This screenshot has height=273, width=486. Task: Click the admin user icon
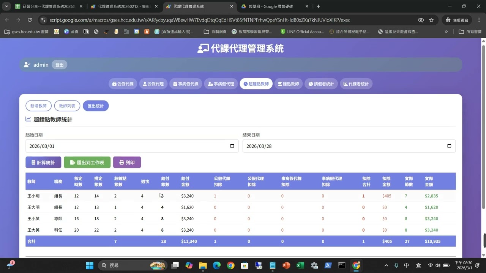27,65
